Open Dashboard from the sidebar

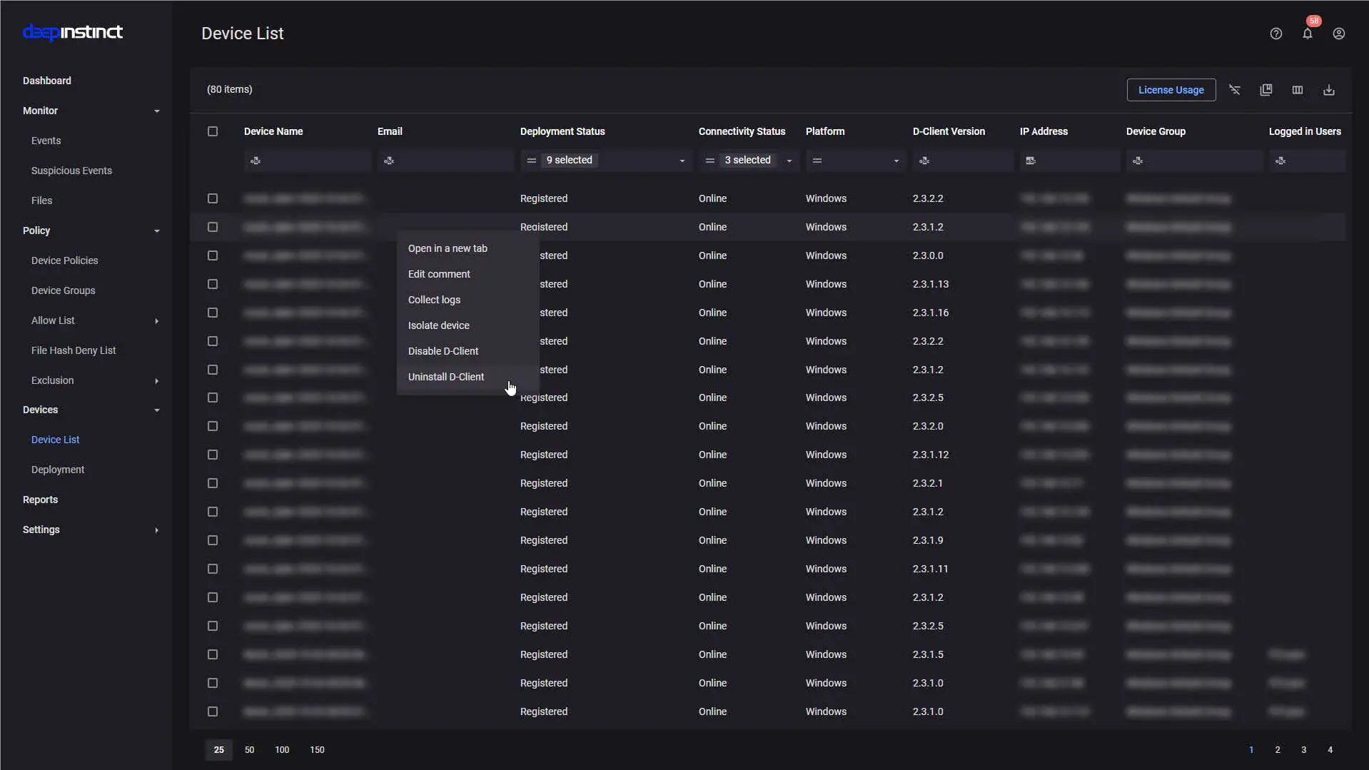pos(47,81)
